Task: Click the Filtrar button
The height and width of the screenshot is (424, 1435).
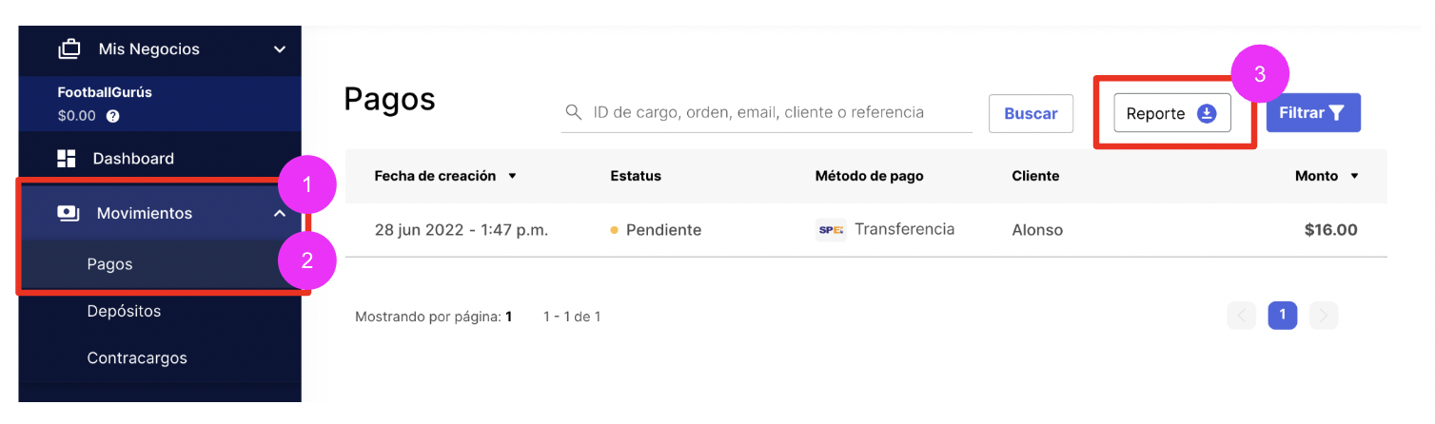Action: 1313,112
